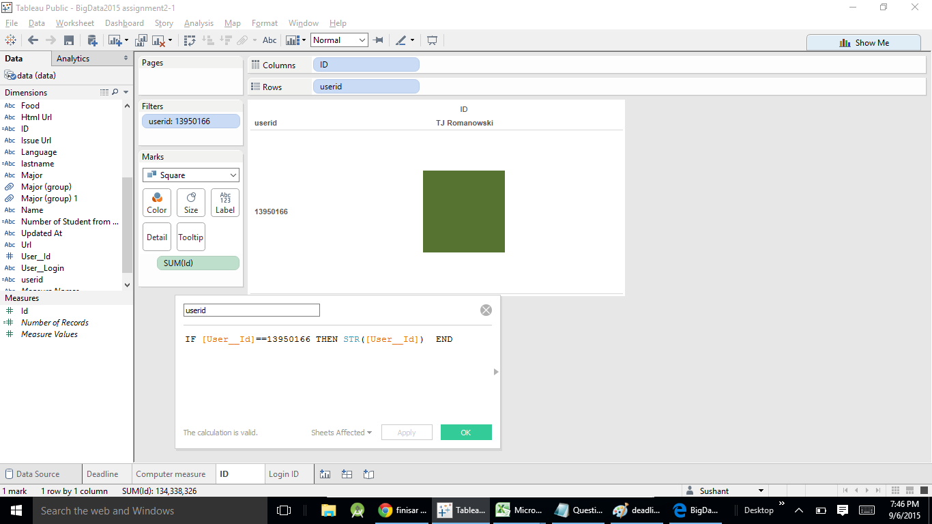Click the userid: 13950166 filter pill
The height and width of the screenshot is (524, 932).
[191, 121]
